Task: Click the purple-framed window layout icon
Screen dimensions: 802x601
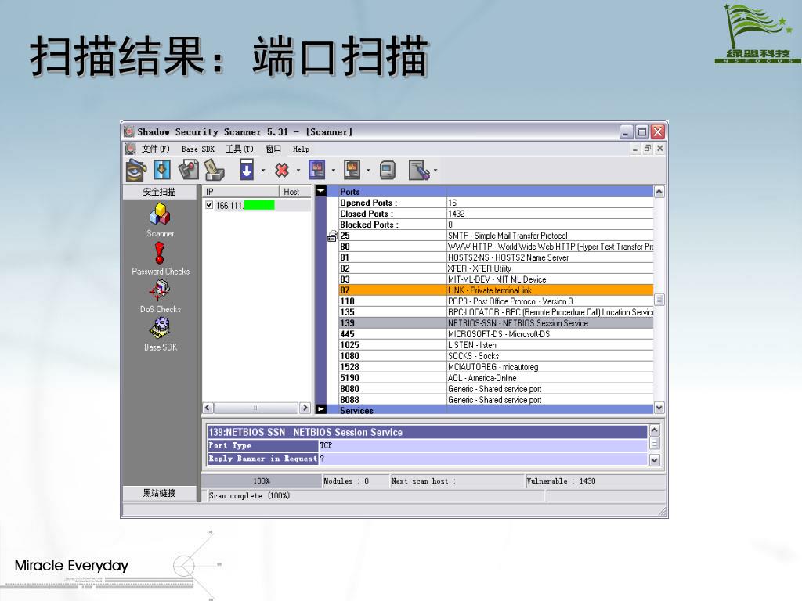Action: pos(317,170)
